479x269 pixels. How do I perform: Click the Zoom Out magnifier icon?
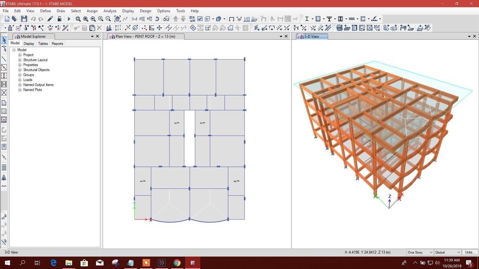click(108, 18)
